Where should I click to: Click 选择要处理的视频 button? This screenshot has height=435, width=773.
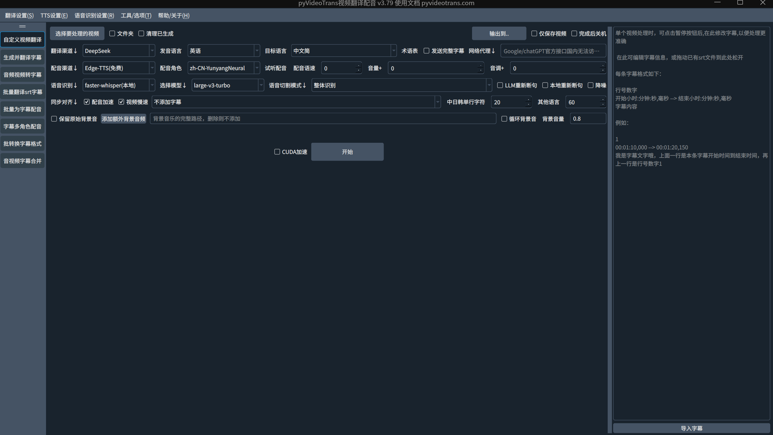(77, 34)
